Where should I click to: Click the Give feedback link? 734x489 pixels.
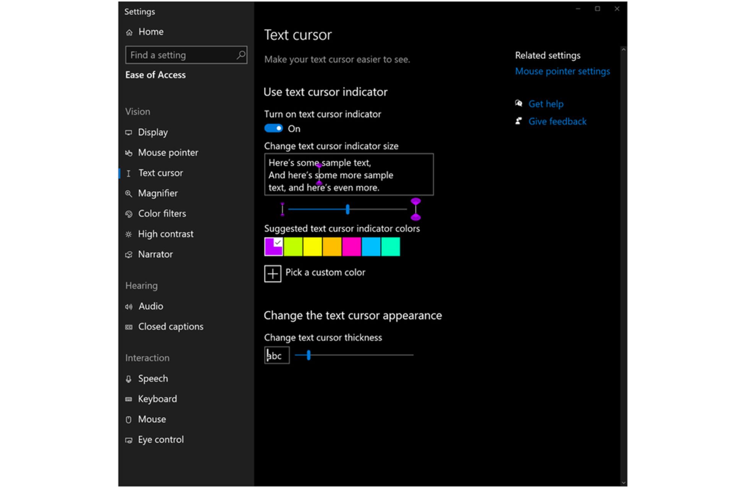[x=557, y=121]
